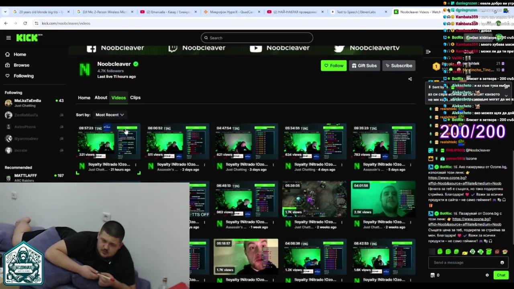Open the emoji picker in the message box
This screenshot has width=514, height=289.
click(502, 263)
